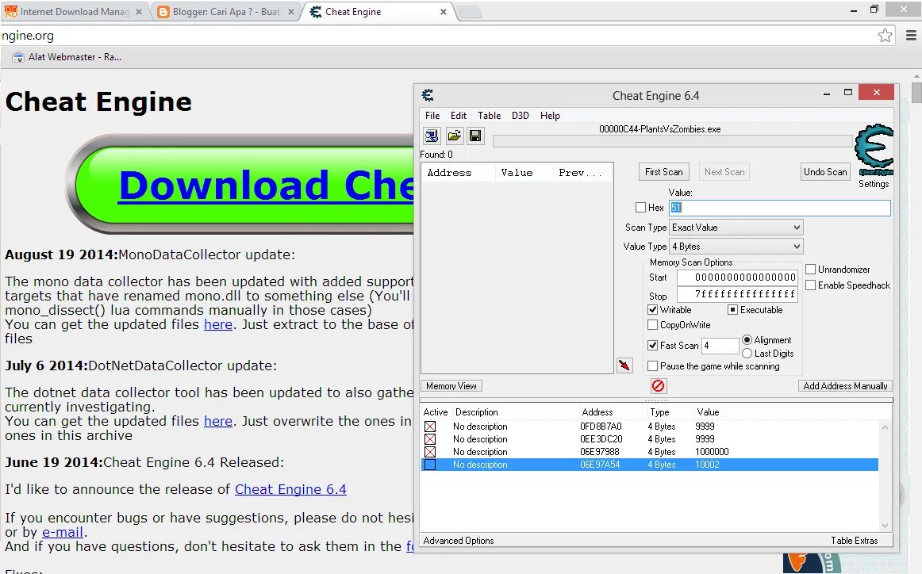Unfreeze the address 0FD8B7A0 active box
The image size is (922, 574).
click(430, 427)
